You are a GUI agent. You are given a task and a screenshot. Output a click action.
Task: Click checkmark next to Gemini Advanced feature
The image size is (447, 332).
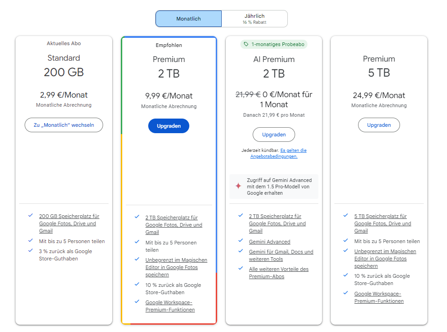click(x=240, y=241)
